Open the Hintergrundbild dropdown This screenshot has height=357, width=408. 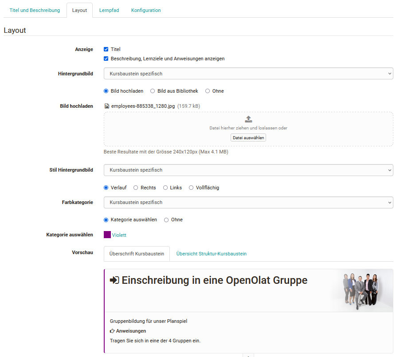(x=248, y=74)
